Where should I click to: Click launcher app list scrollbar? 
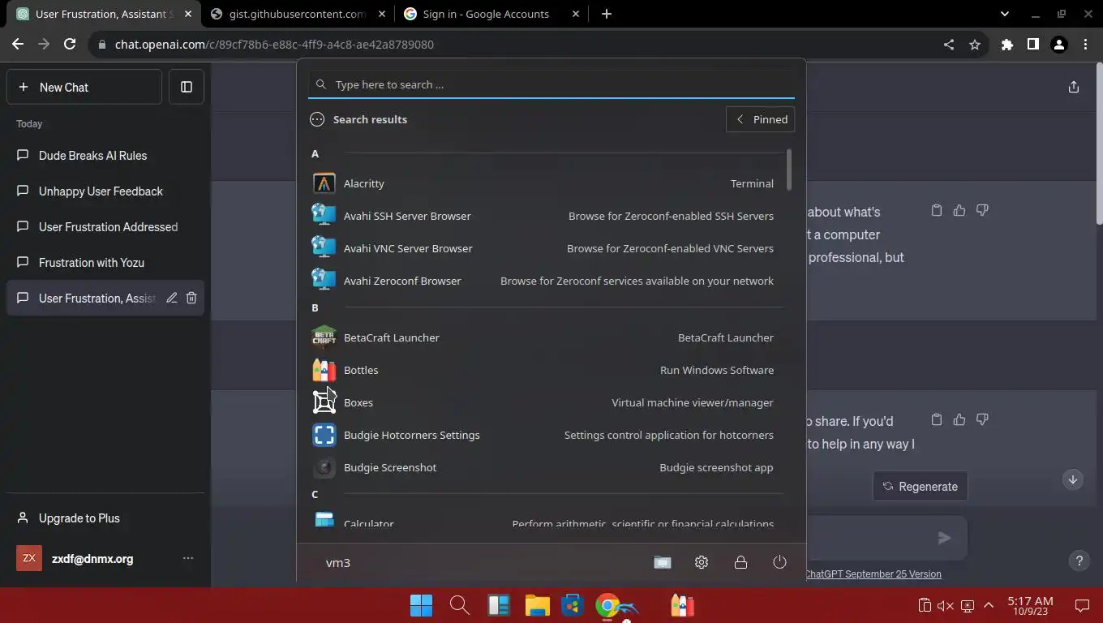click(789, 170)
